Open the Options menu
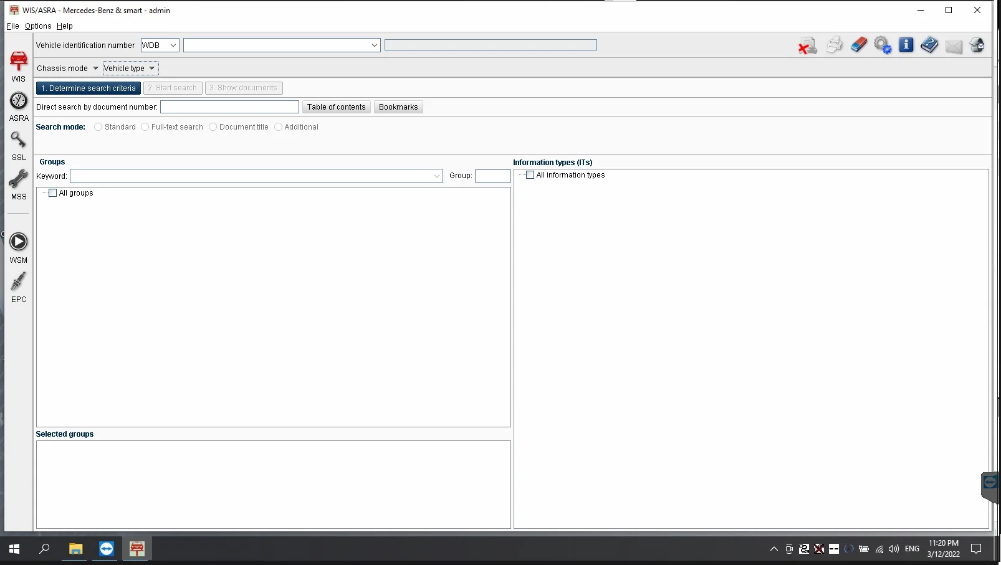The width and height of the screenshot is (1001, 565). [38, 26]
